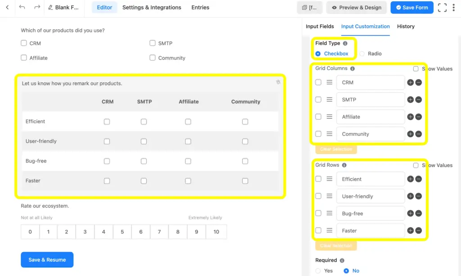
Task: Select the Radio field type
Action: point(362,53)
